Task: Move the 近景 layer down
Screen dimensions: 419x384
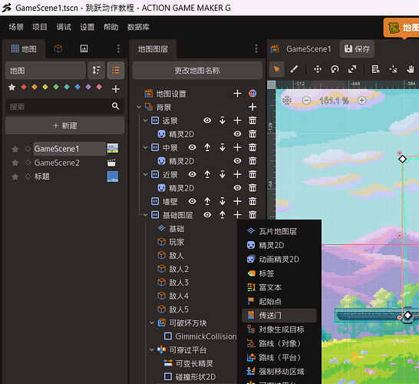Action: 223,174
